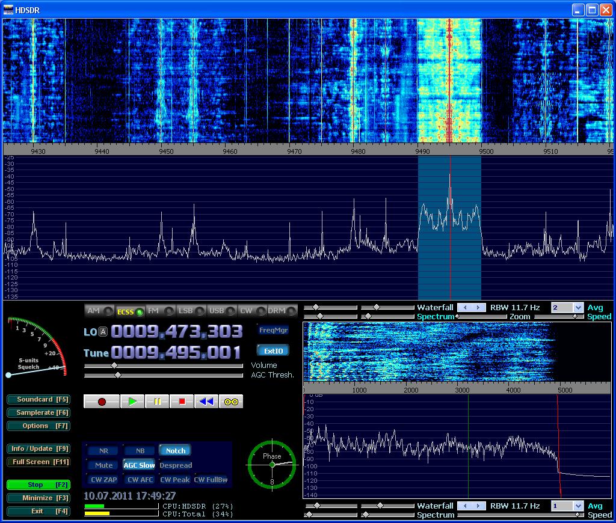This screenshot has width=616, height=523.
Task: Click the ExtIO button
Action: click(273, 350)
